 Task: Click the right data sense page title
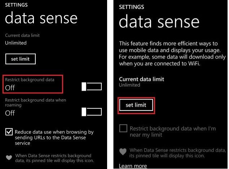(159, 21)
